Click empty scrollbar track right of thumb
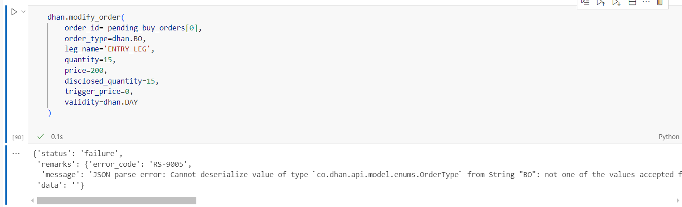The height and width of the screenshot is (207, 682). (x=434, y=201)
